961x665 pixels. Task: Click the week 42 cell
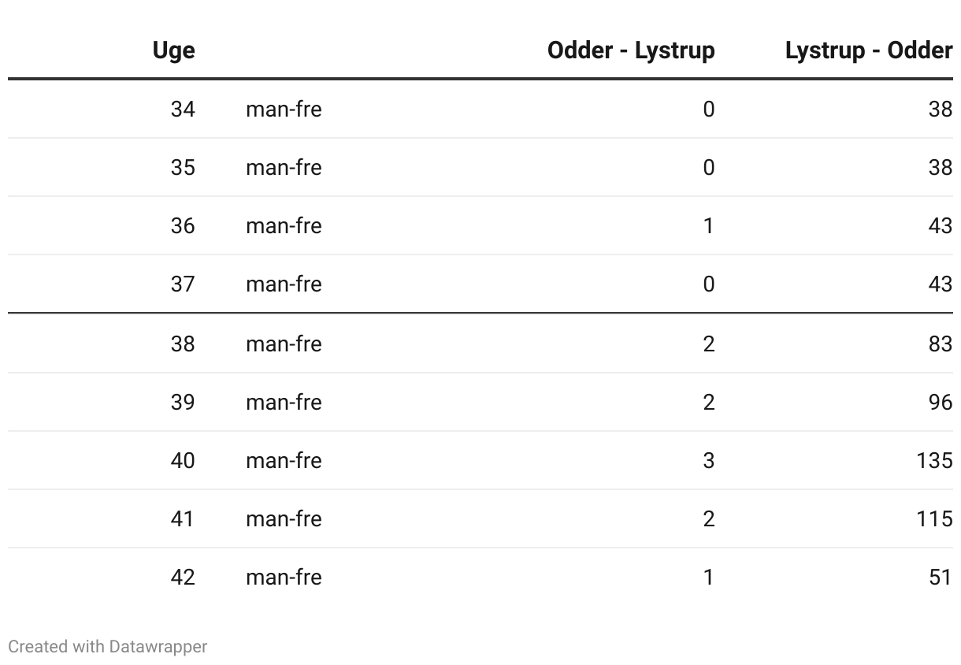tap(182, 577)
